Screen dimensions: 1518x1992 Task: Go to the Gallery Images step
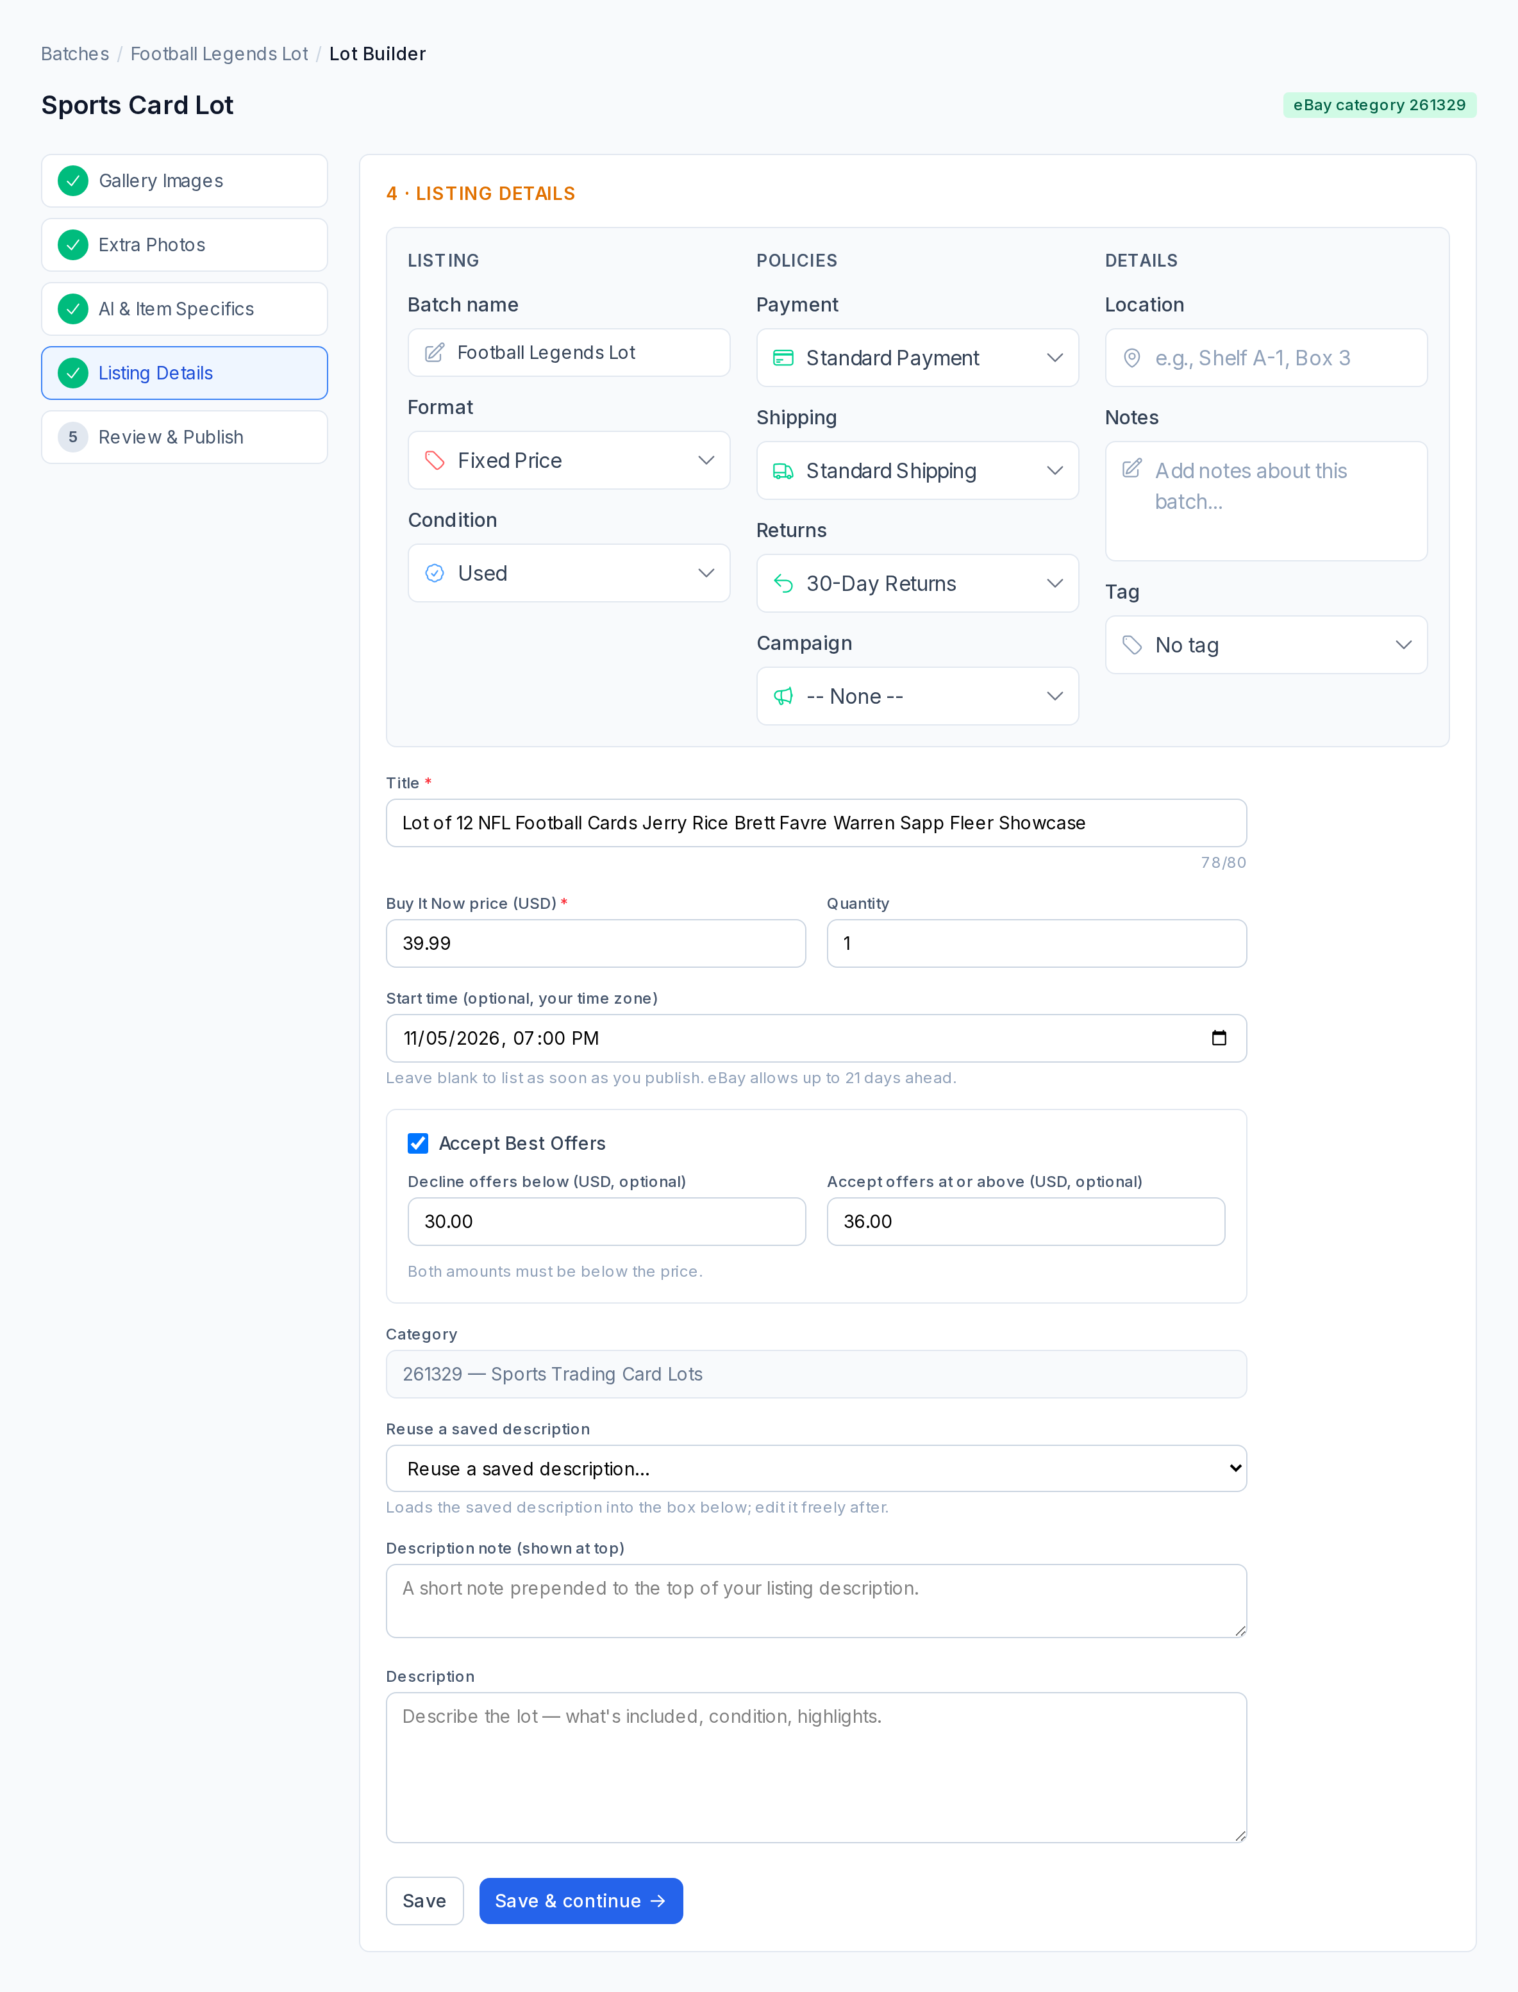tap(185, 181)
